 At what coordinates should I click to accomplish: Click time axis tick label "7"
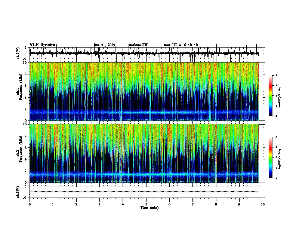pyautogui.click(x=193, y=204)
